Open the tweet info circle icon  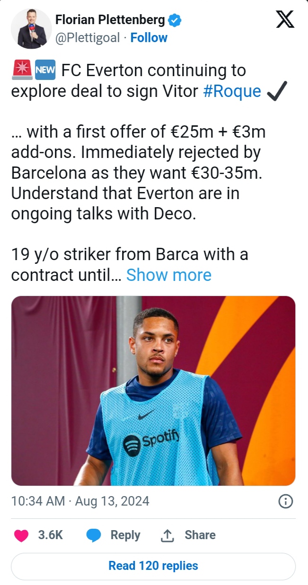click(x=286, y=501)
